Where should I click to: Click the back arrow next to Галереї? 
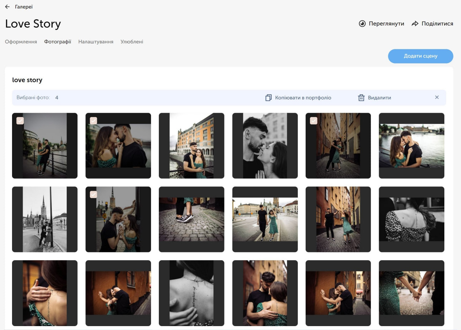tap(7, 7)
